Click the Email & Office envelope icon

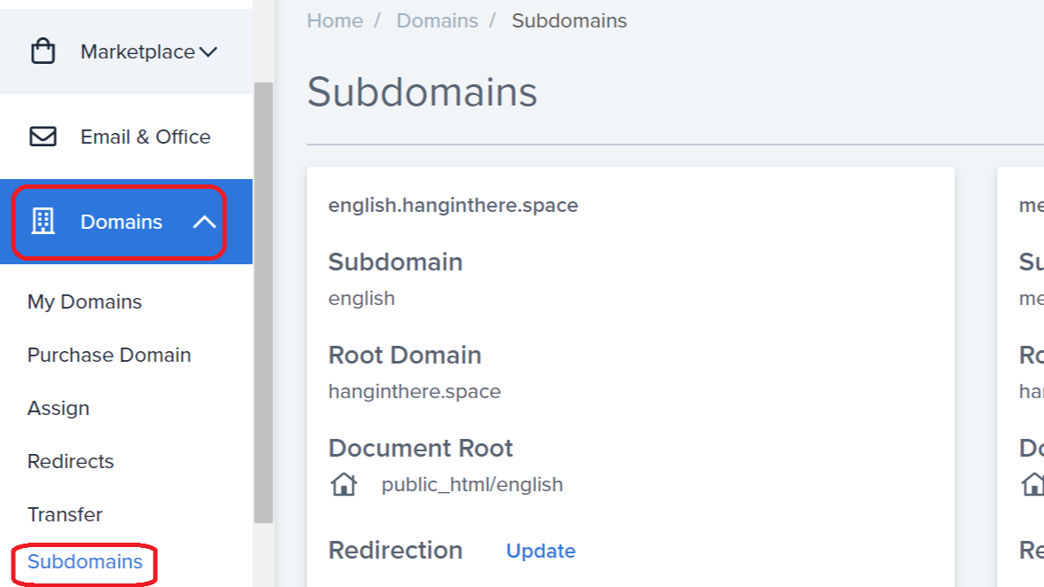(x=43, y=137)
